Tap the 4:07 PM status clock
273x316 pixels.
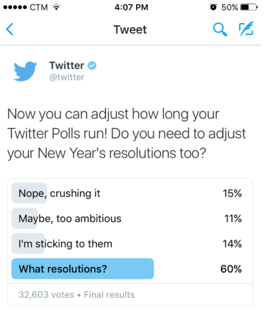coord(131,7)
